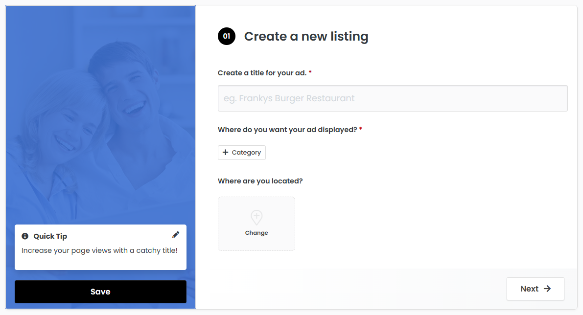Click the catchy title tip text
583x315 pixels.
99,250
